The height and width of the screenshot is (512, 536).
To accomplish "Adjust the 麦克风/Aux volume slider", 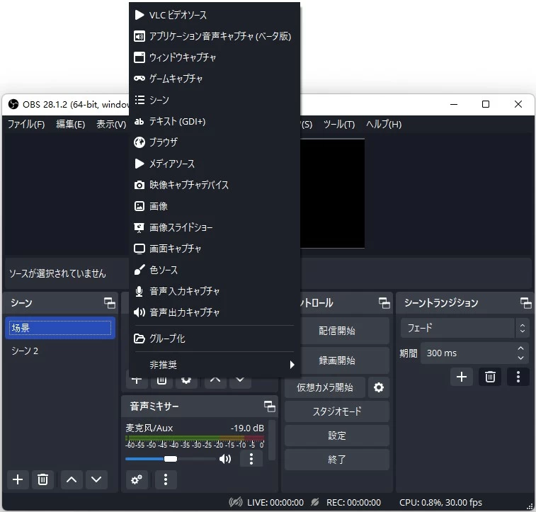I will click(170, 459).
